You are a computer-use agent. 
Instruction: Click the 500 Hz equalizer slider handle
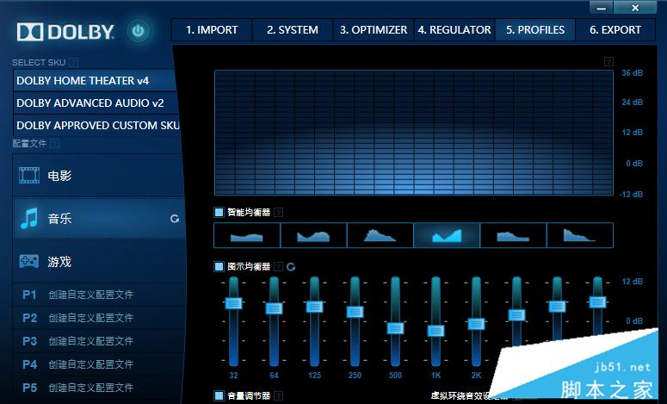pyautogui.click(x=395, y=328)
